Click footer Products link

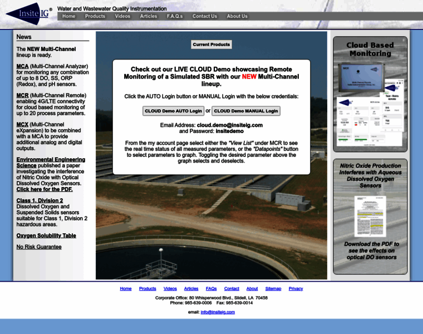tap(147, 289)
